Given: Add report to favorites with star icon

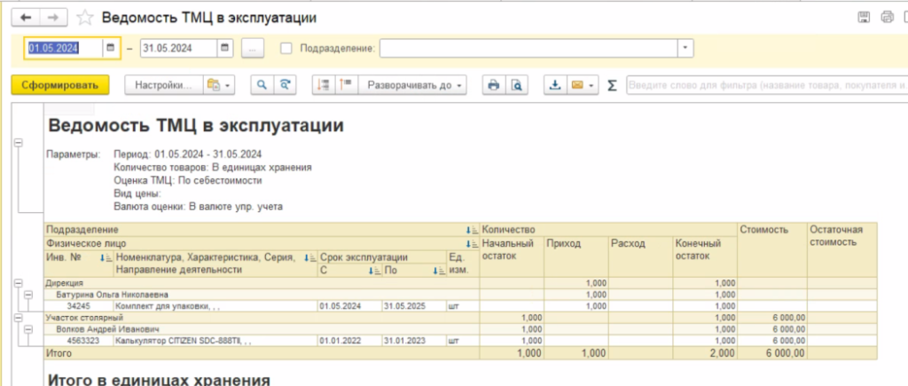Looking at the screenshot, I should click(x=84, y=18).
